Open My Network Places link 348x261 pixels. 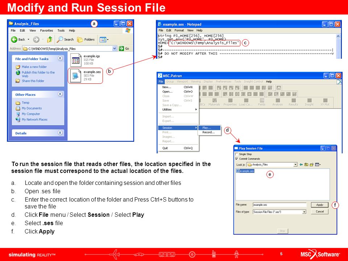(x=35, y=119)
